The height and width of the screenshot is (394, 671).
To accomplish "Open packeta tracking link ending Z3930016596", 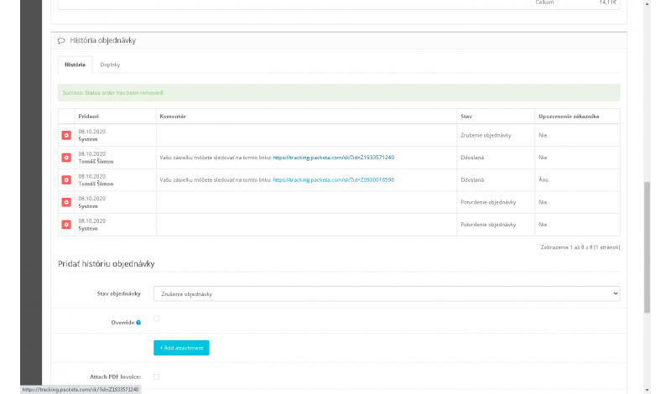I will [x=333, y=179].
